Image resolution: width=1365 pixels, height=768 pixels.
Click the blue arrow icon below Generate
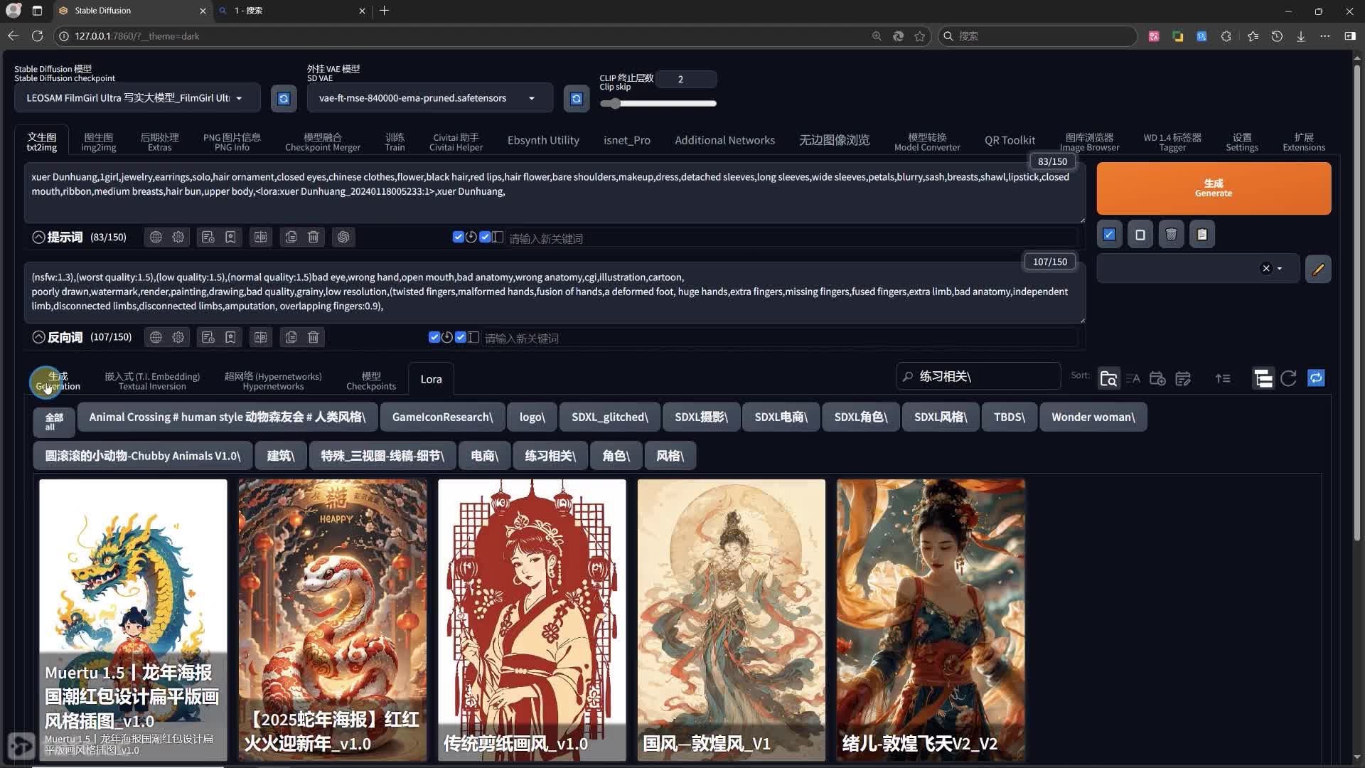1109,235
